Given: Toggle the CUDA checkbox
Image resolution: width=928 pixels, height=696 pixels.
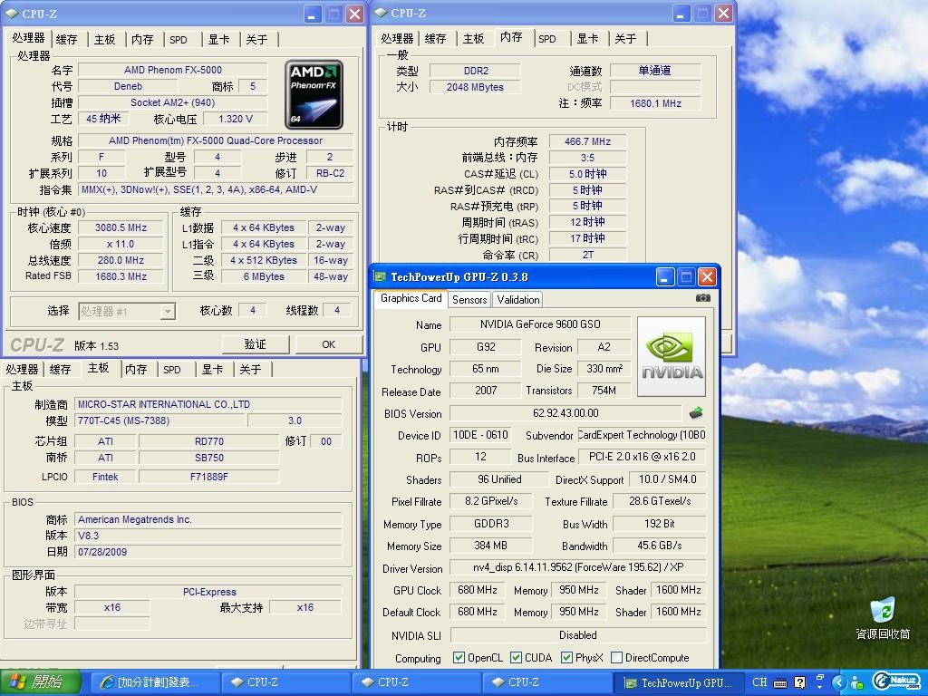Looking at the screenshot, I should 516,658.
